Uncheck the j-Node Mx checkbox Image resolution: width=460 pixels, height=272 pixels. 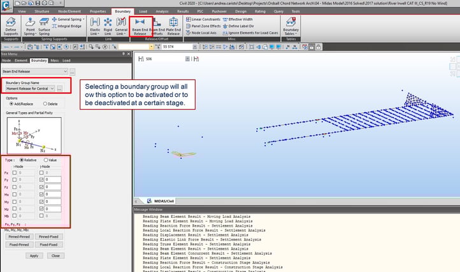pyautogui.click(x=41, y=194)
